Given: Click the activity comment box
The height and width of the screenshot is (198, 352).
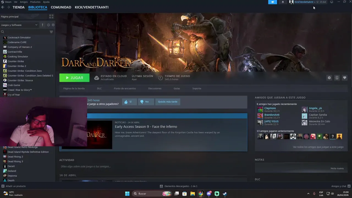Looking at the screenshot, I should [153, 166].
